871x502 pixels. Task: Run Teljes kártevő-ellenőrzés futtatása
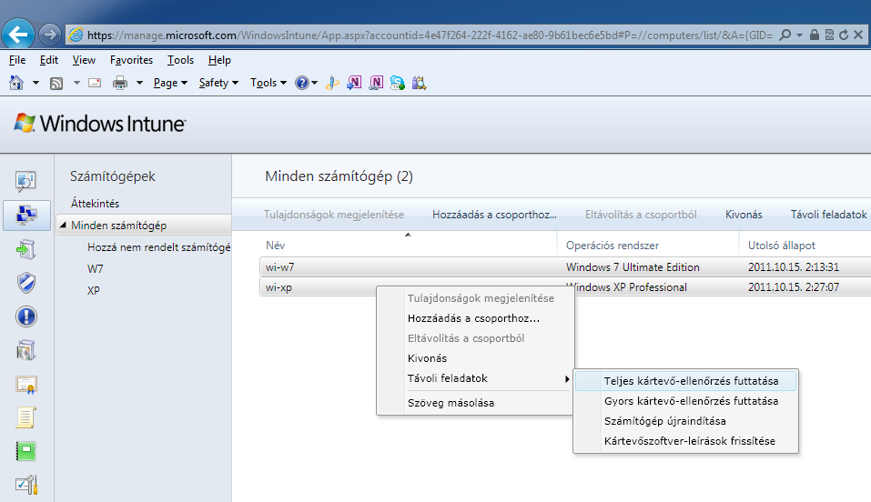[x=686, y=381]
